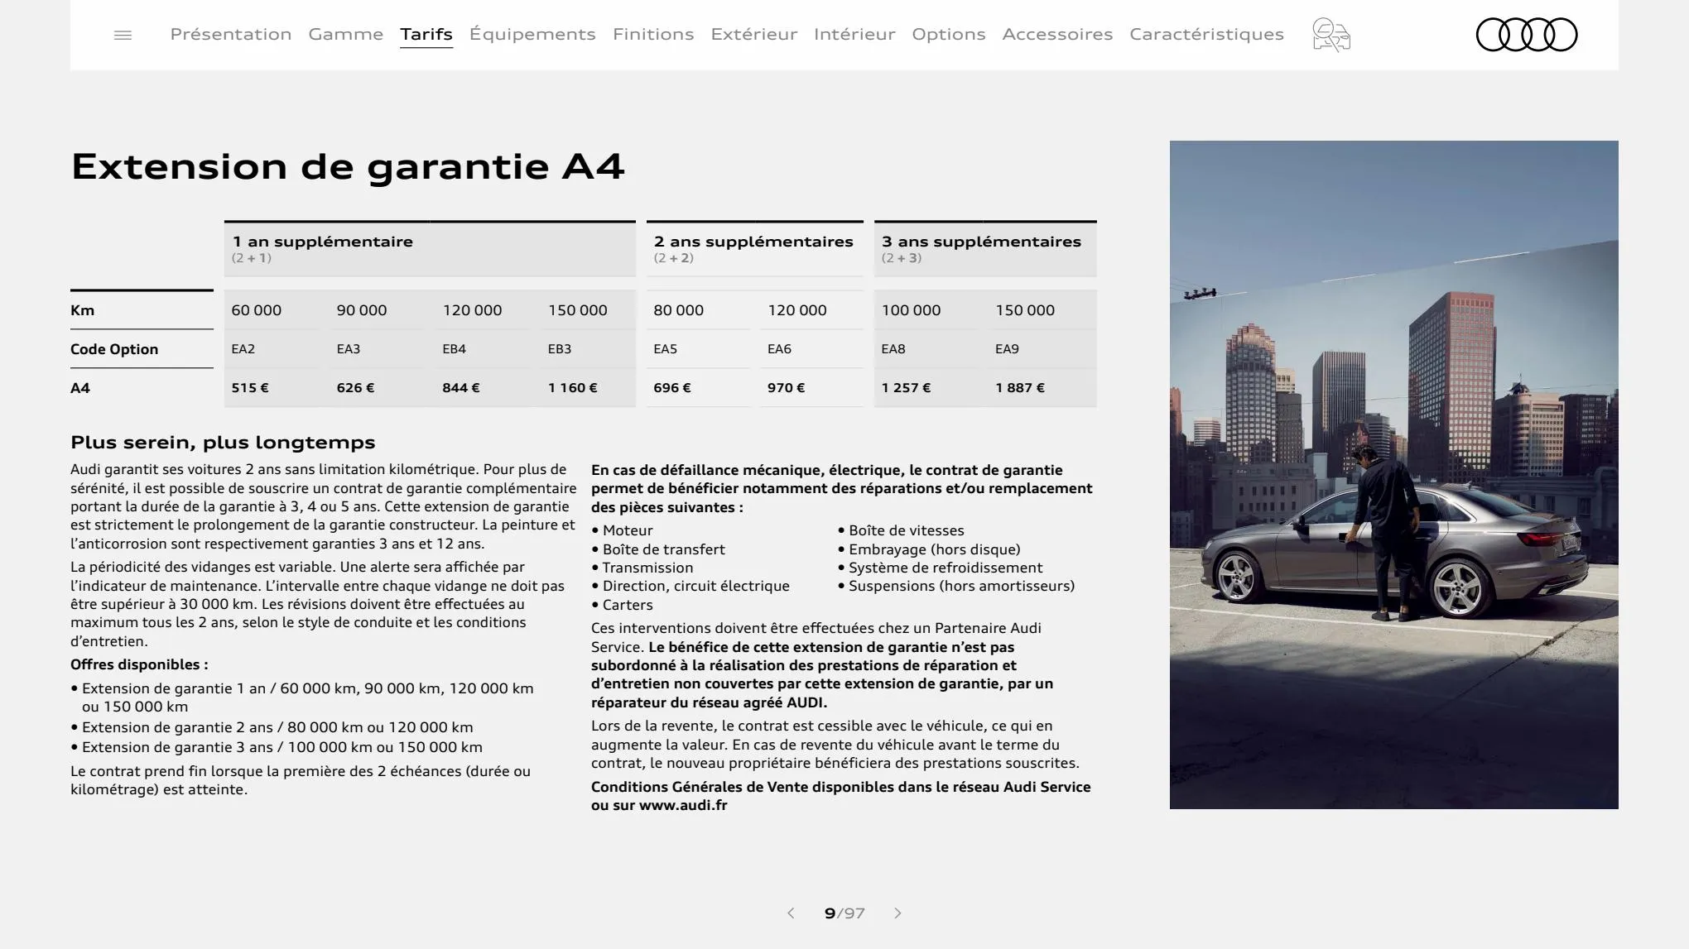Click the 100 000 km cell
Screen dimensions: 1689x949
coord(911,310)
